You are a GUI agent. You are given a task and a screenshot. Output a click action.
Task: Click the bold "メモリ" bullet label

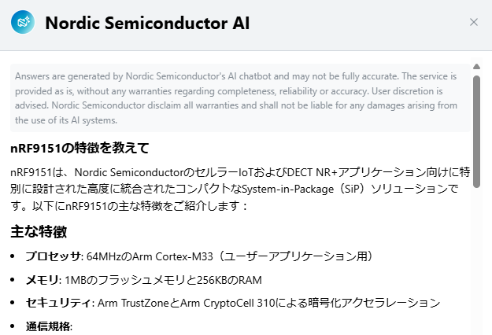point(43,280)
